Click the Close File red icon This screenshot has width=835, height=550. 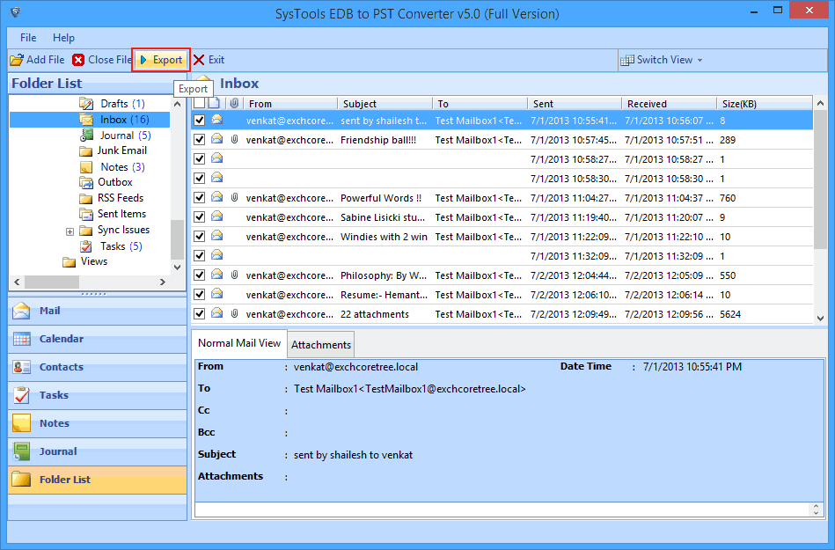[x=78, y=60]
